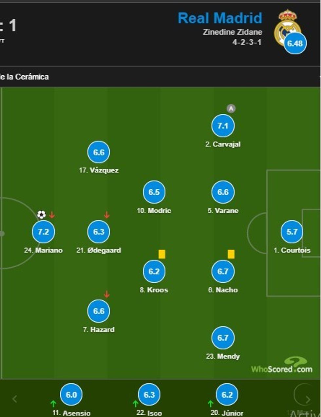Image resolution: width=321 pixels, height=417 pixels.
Task: Click Nacho's yellow card icon
Action: coord(231,254)
